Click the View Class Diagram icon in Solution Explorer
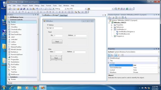This screenshot has width=161, height=90. tap(126, 17)
